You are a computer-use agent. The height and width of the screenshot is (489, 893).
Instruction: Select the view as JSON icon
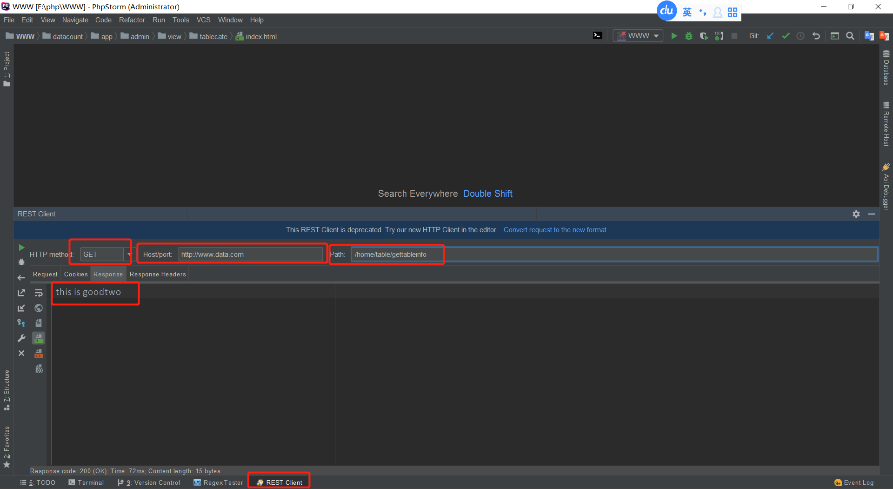(39, 369)
